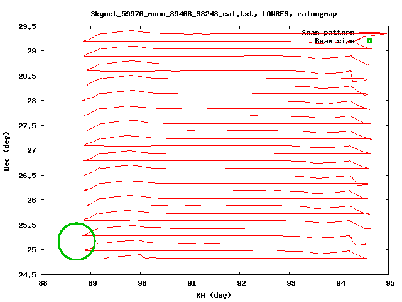Click the large green beam circle on the plot
Screen dimensions: 402x302
coord(77,242)
